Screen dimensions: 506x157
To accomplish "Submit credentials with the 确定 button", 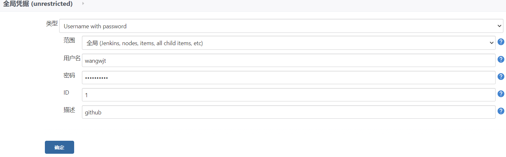I will [60, 147].
